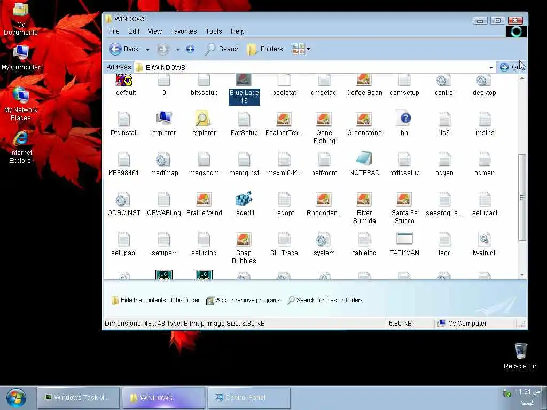Select the Gone Fishing image file
This screenshot has height=410, width=547.
(x=324, y=127)
